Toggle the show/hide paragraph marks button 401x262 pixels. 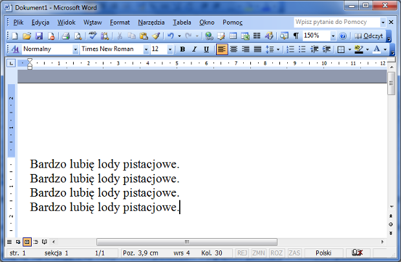coord(296,36)
